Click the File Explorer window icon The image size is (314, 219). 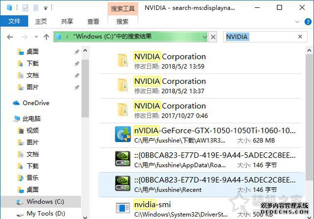(9, 8)
